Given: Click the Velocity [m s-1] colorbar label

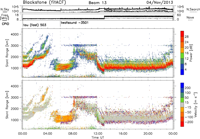Looking at the screenshot, I should [195, 105].
